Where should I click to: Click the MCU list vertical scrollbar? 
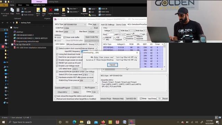click(164, 55)
